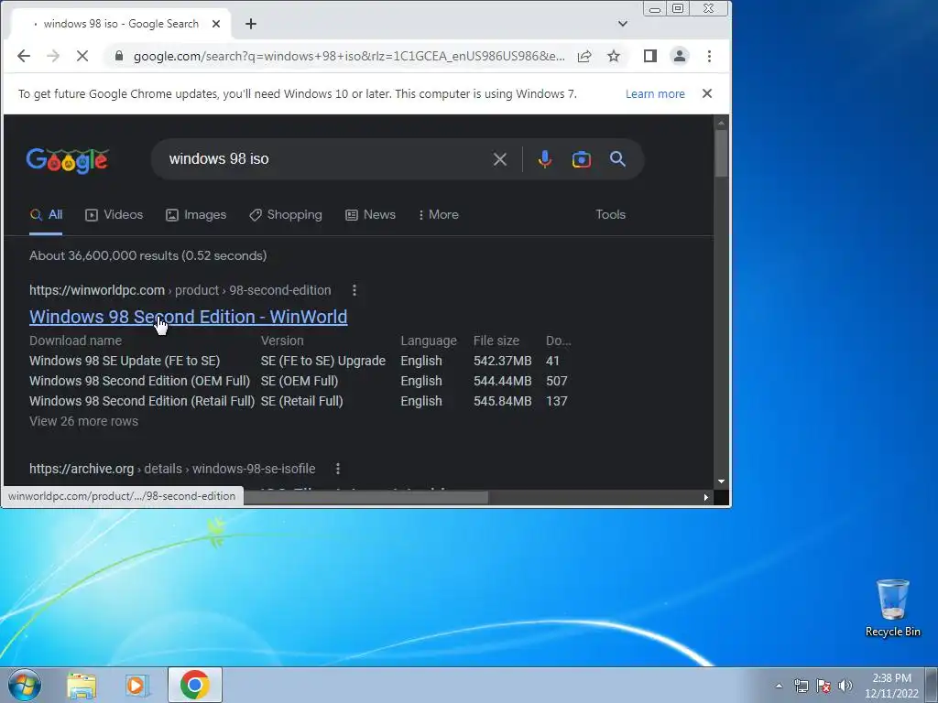Click Windows 98 Second Edition (Retail Full) row
938x703 pixels.
point(299,401)
